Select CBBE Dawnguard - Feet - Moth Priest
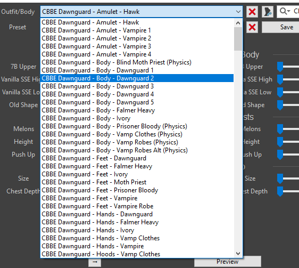This screenshot has height=268, width=299. (137, 182)
